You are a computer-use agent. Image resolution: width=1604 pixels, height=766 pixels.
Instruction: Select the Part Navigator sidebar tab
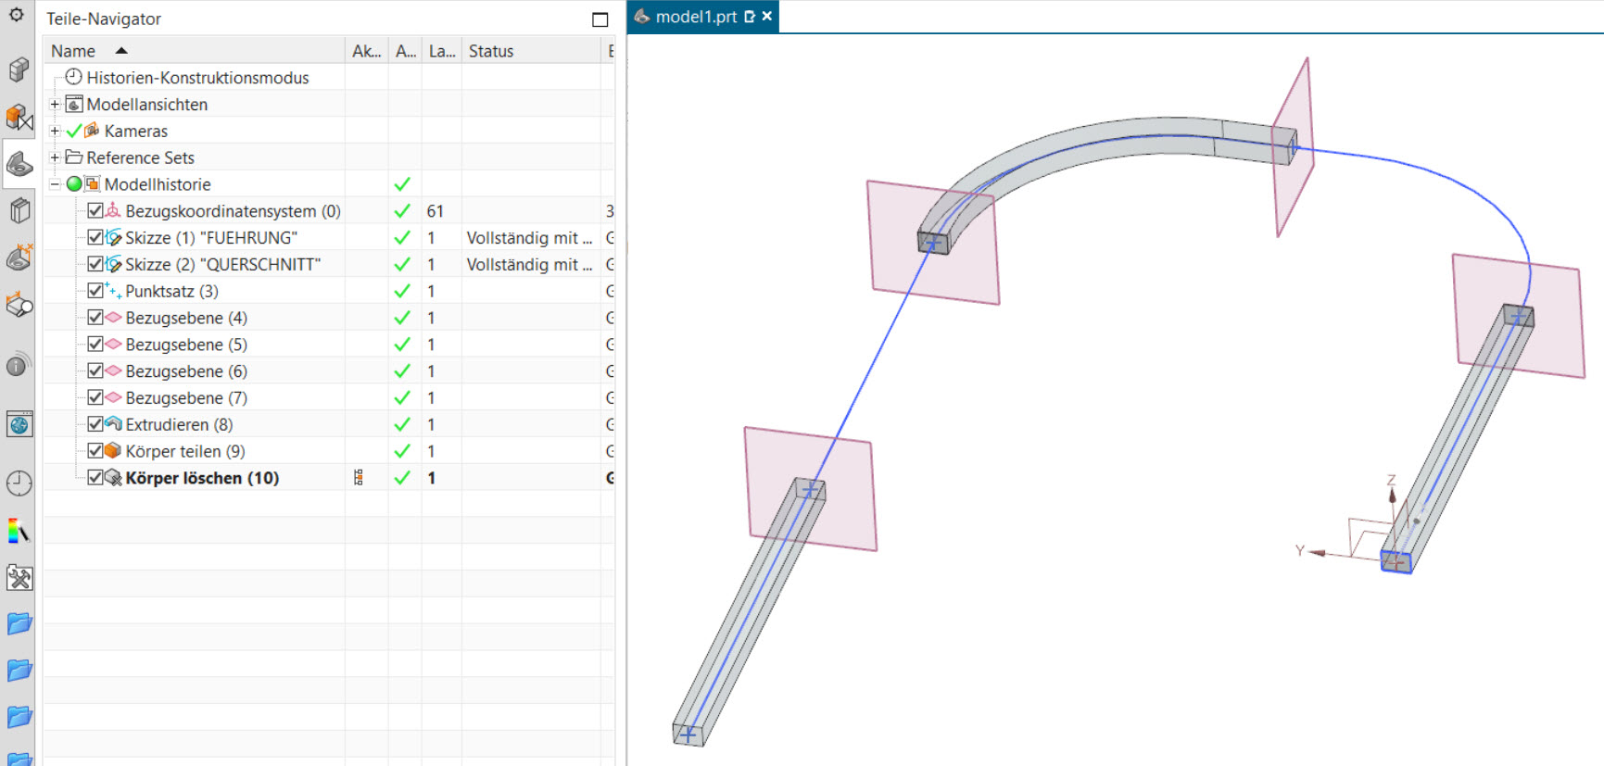(x=19, y=163)
